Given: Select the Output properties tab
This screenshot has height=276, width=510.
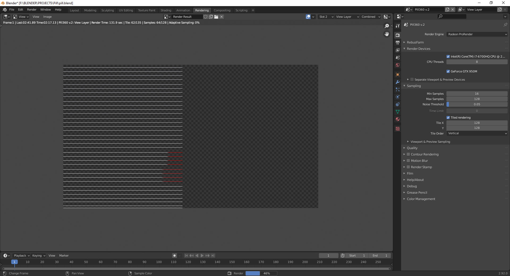Looking at the screenshot, I should [x=397, y=42].
